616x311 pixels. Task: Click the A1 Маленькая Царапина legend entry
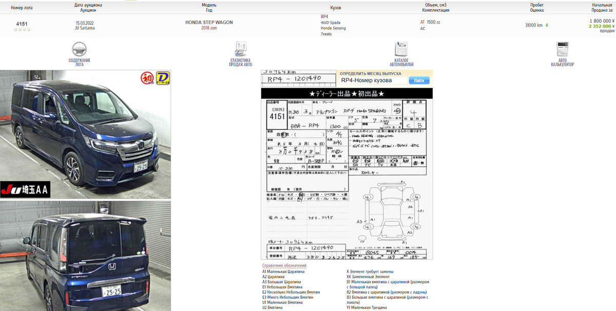tap(283, 272)
